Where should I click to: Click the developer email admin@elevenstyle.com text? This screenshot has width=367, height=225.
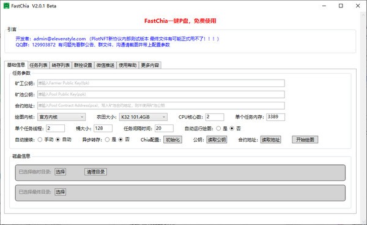(x=60, y=39)
